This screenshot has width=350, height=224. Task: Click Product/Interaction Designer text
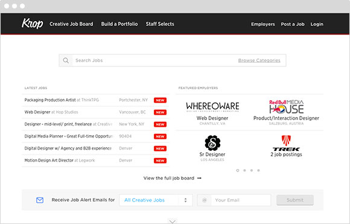coord(286,118)
